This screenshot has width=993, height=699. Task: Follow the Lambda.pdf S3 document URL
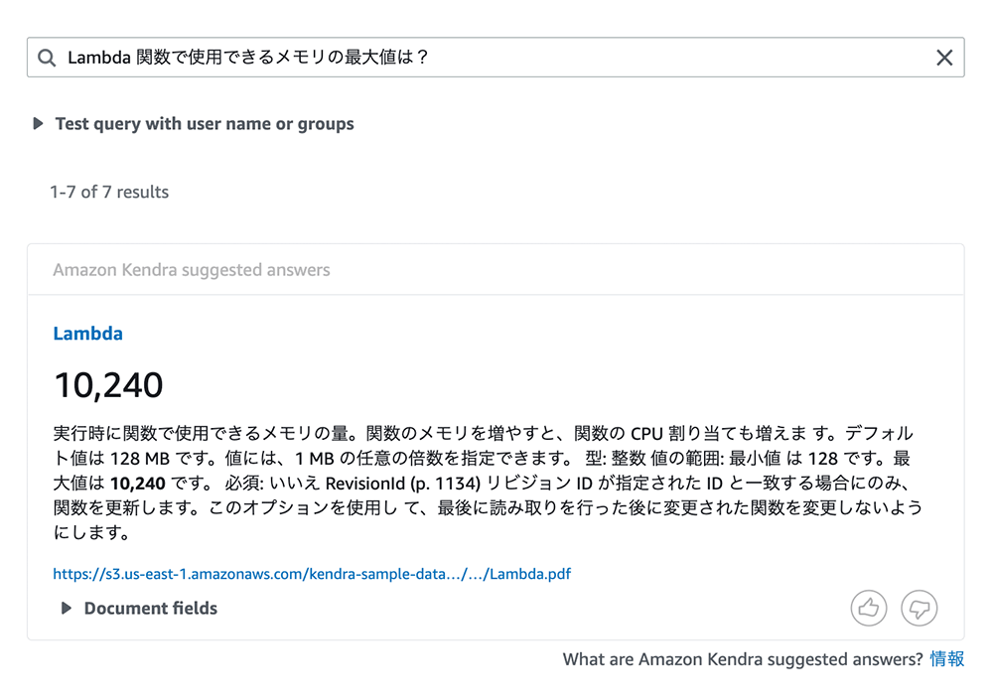(311, 573)
